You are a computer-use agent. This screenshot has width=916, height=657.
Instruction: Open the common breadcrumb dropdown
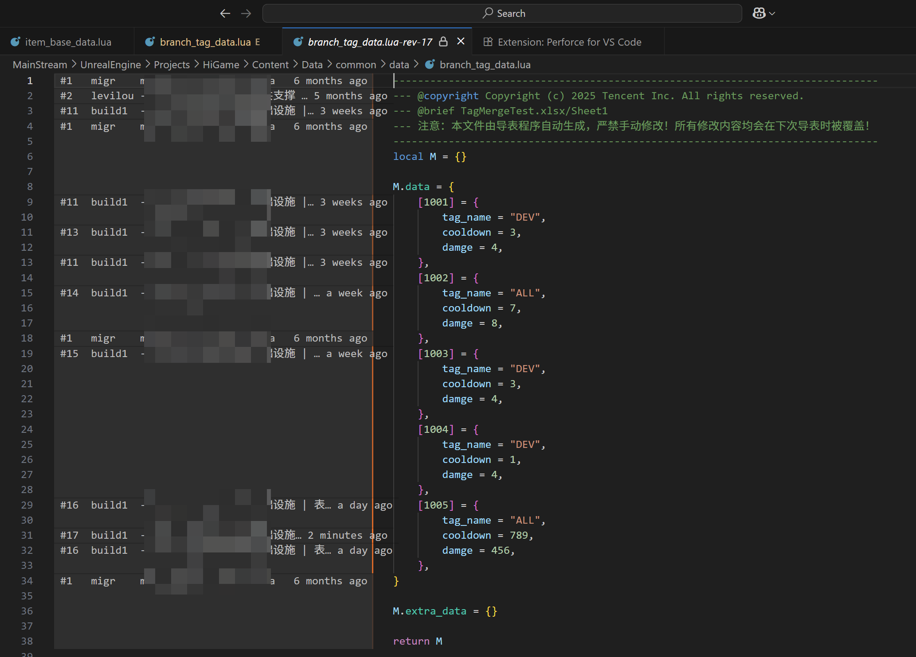pyautogui.click(x=356, y=64)
